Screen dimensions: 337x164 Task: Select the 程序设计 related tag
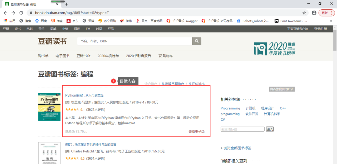(268, 108)
